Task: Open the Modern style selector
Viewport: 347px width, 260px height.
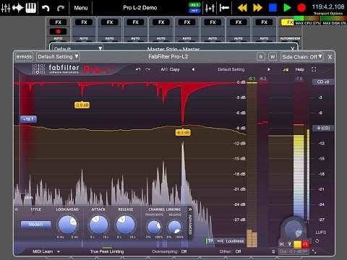Action: tap(35, 225)
